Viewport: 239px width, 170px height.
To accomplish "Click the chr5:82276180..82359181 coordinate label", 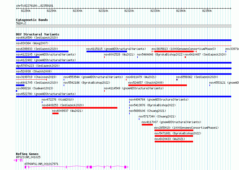I will [35, 6].
